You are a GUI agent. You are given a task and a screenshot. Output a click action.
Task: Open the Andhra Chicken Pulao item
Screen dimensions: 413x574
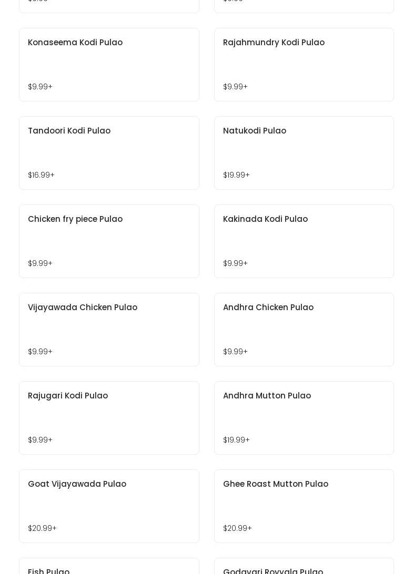[x=304, y=330]
